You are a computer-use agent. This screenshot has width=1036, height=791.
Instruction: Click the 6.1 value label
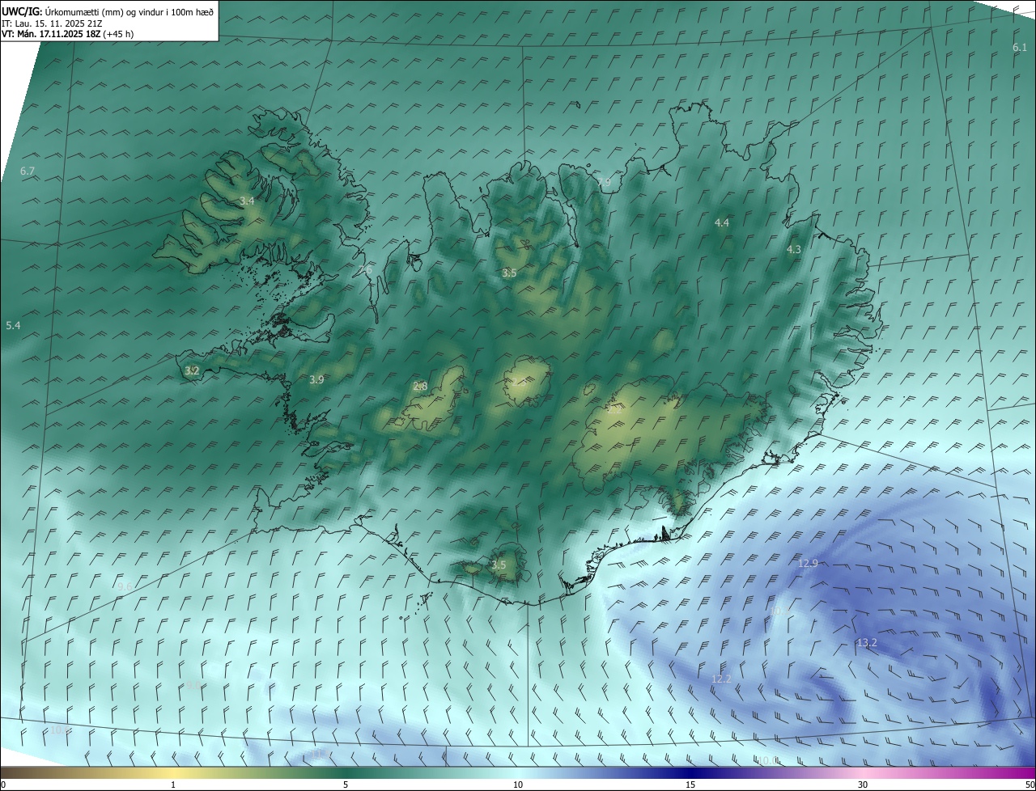1020,48
